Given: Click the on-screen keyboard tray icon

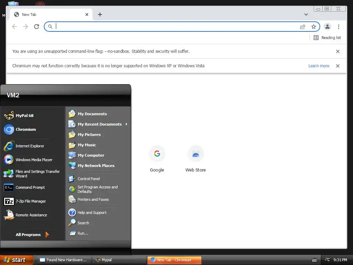Looking at the screenshot, I should (314, 260).
